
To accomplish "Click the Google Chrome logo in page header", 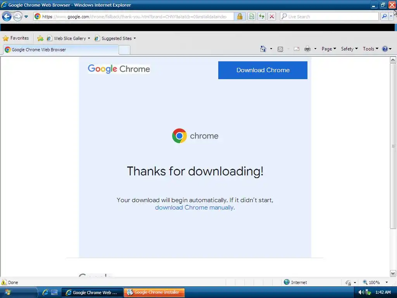I will 119,69.
